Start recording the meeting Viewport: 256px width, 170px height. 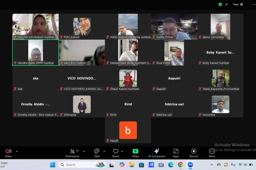[x=194, y=153]
